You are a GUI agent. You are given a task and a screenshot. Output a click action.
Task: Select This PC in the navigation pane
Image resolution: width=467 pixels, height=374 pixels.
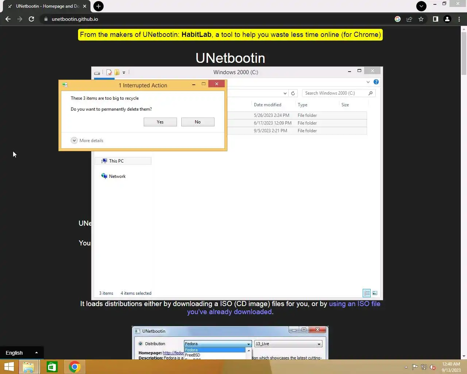click(123, 161)
